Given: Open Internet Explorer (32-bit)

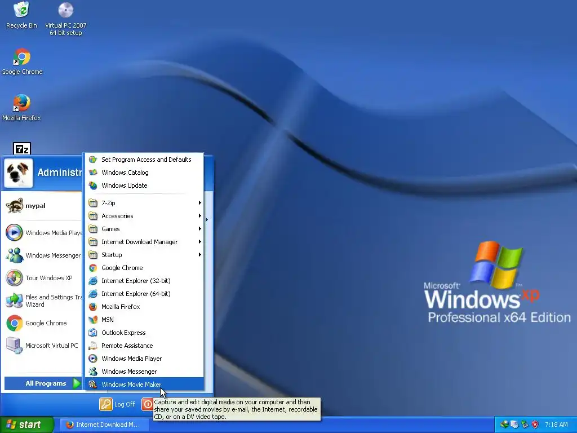Looking at the screenshot, I should (144, 281).
